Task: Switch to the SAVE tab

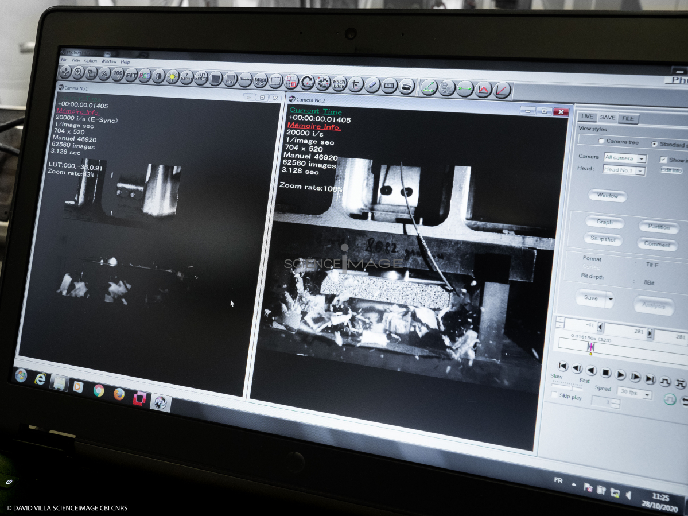Action: [607, 117]
